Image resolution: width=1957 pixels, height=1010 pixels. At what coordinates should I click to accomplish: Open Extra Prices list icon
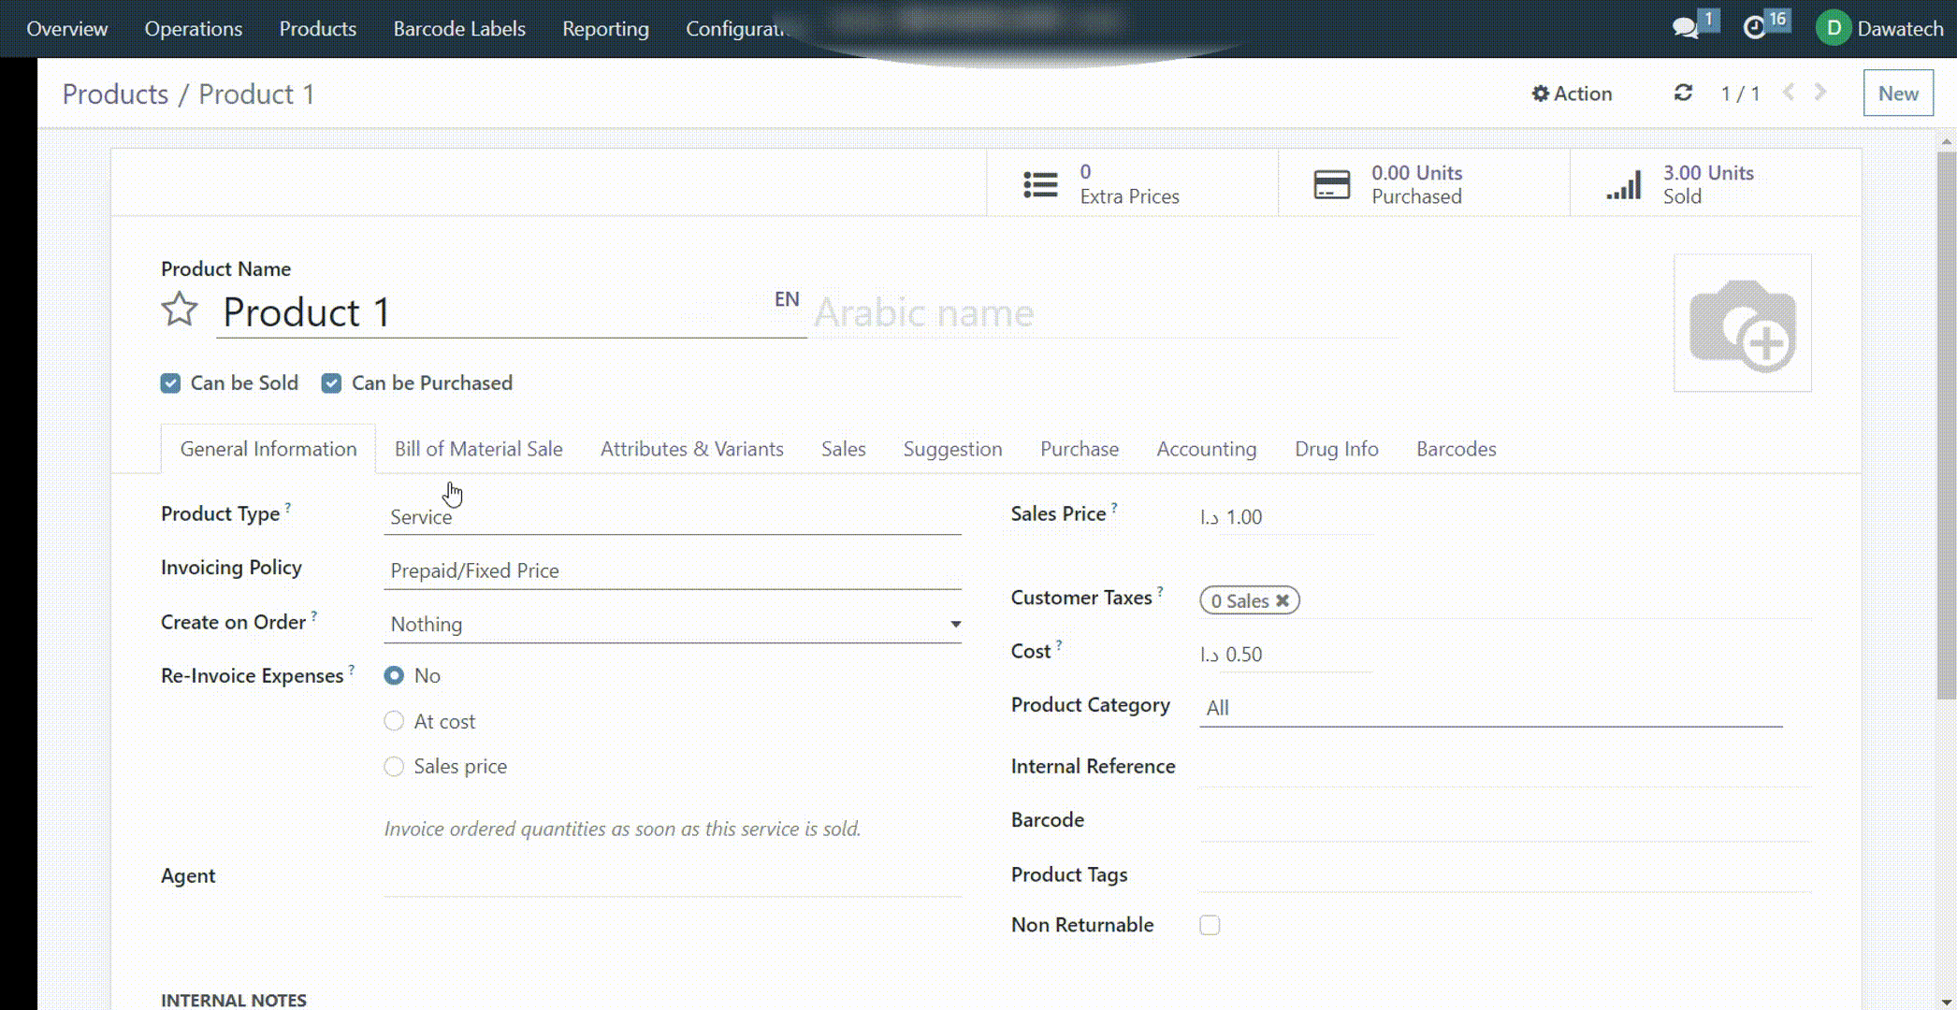coord(1040,184)
